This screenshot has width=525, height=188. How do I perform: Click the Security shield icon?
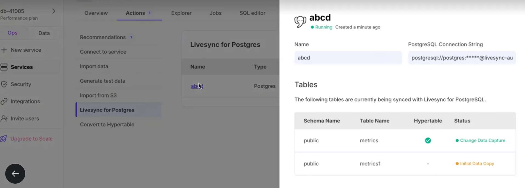4,84
